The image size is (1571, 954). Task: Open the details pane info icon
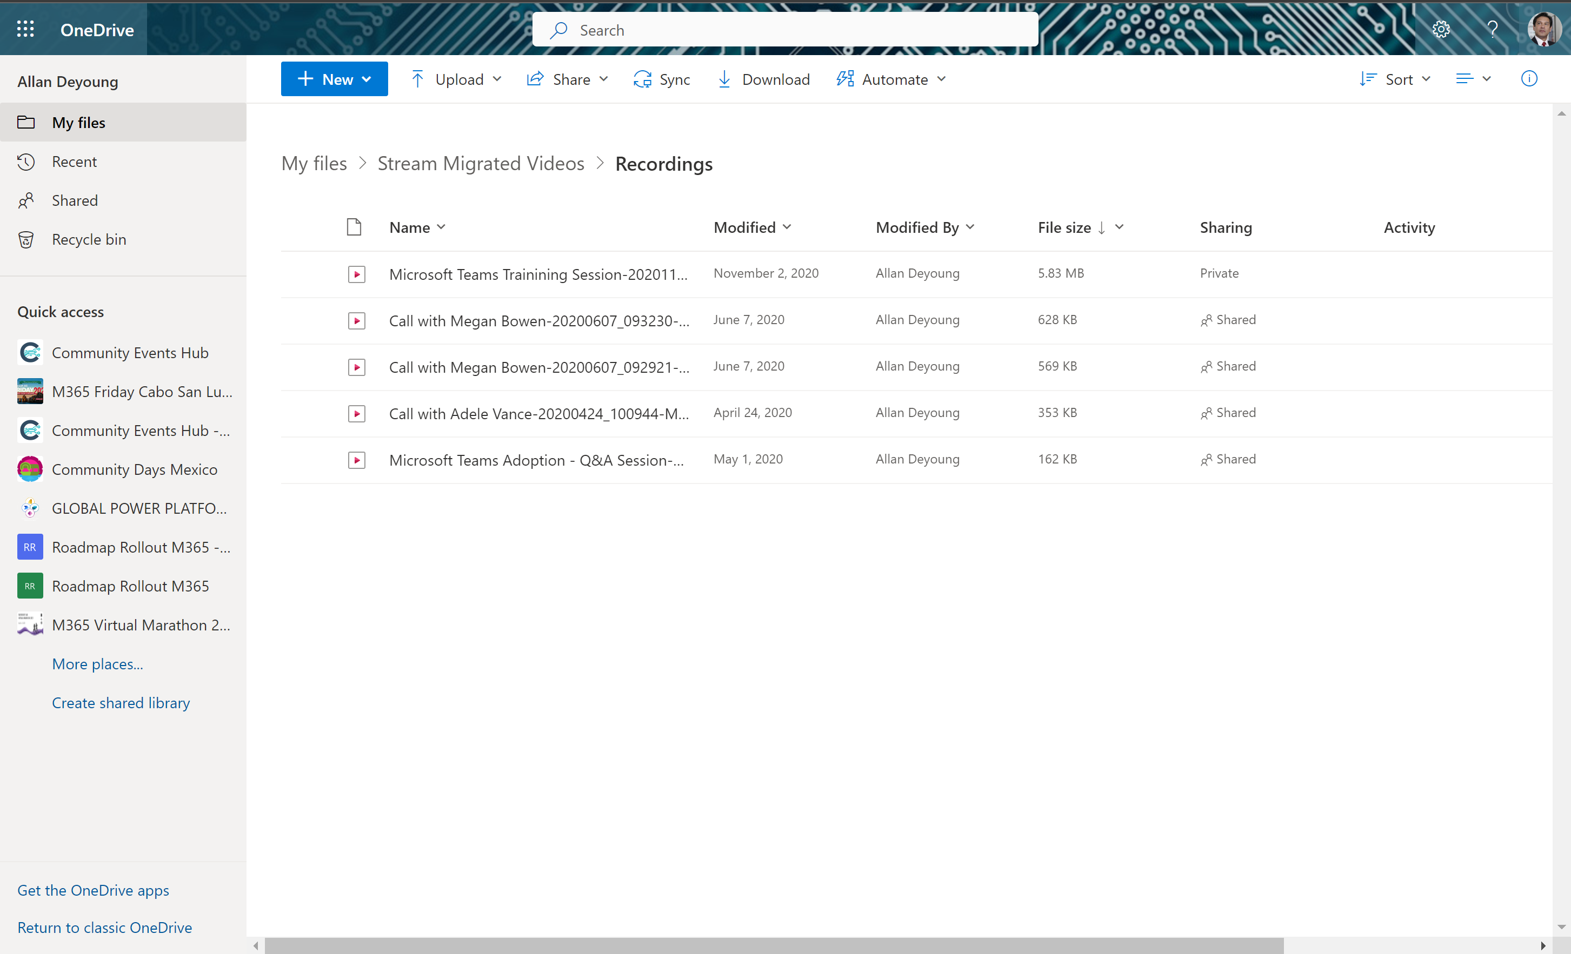point(1529,79)
